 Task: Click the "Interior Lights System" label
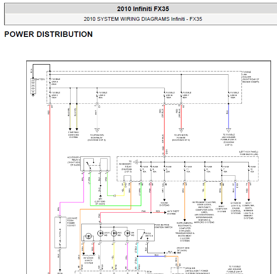[88, 261]
